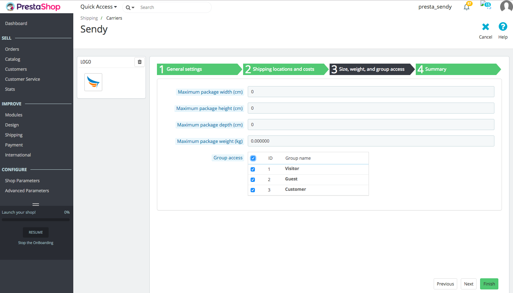Go to step 4 Summary
This screenshot has width=513, height=293.
click(x=458, y=69)
